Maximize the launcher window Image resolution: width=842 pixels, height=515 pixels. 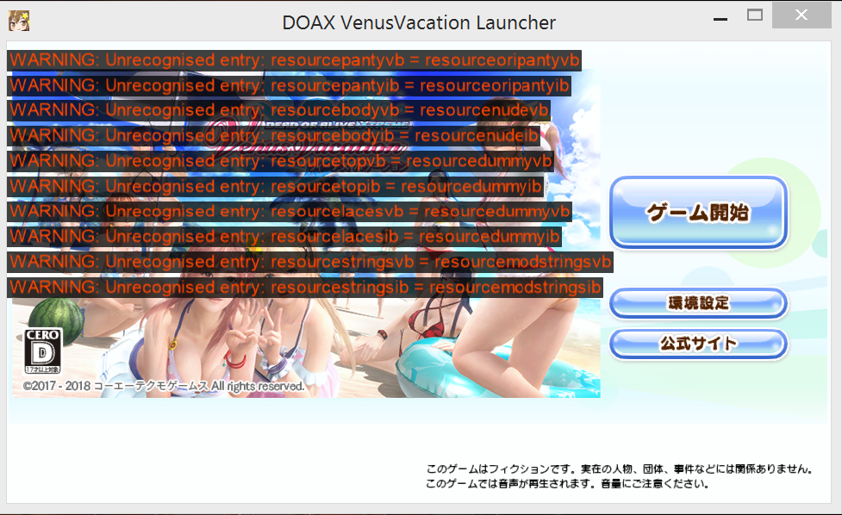(x=754, y=15)
